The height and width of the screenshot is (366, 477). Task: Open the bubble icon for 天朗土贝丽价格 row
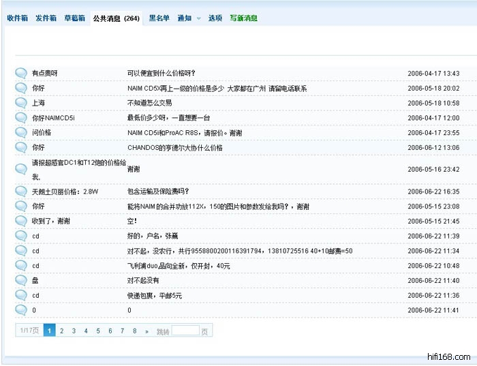[21, 192]
